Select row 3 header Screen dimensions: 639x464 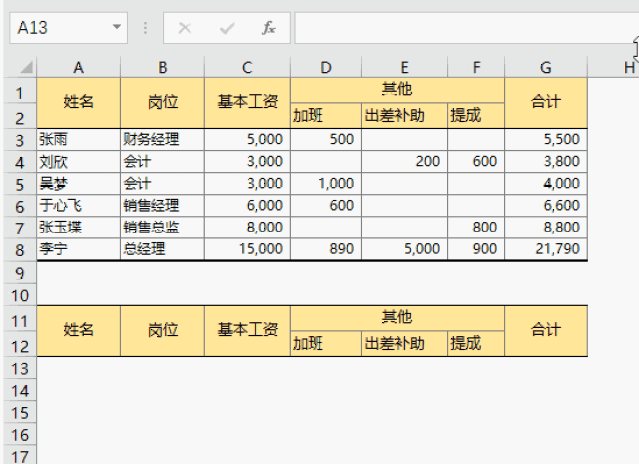tap(20, 140)
